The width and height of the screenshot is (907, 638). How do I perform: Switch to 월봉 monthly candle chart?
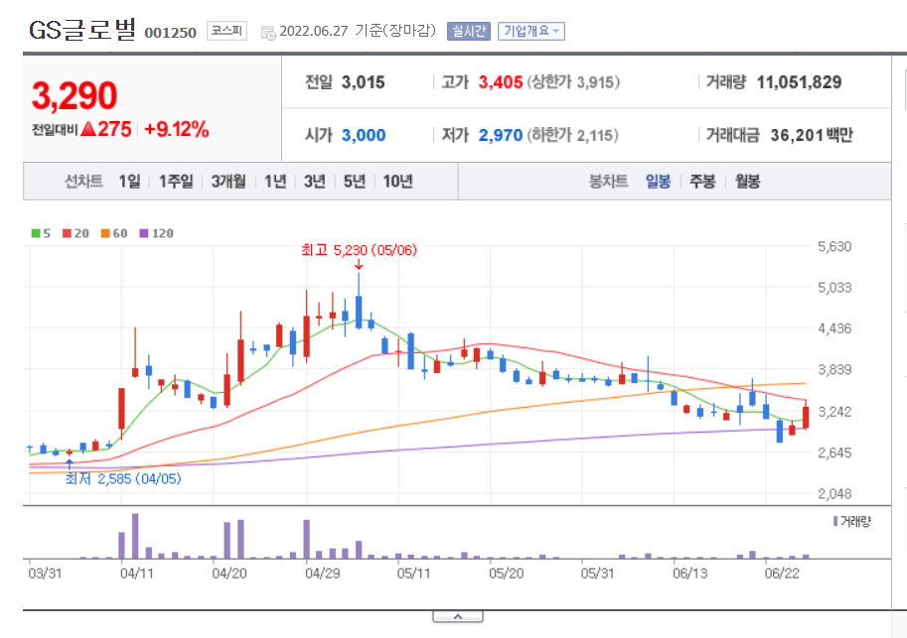747,182
